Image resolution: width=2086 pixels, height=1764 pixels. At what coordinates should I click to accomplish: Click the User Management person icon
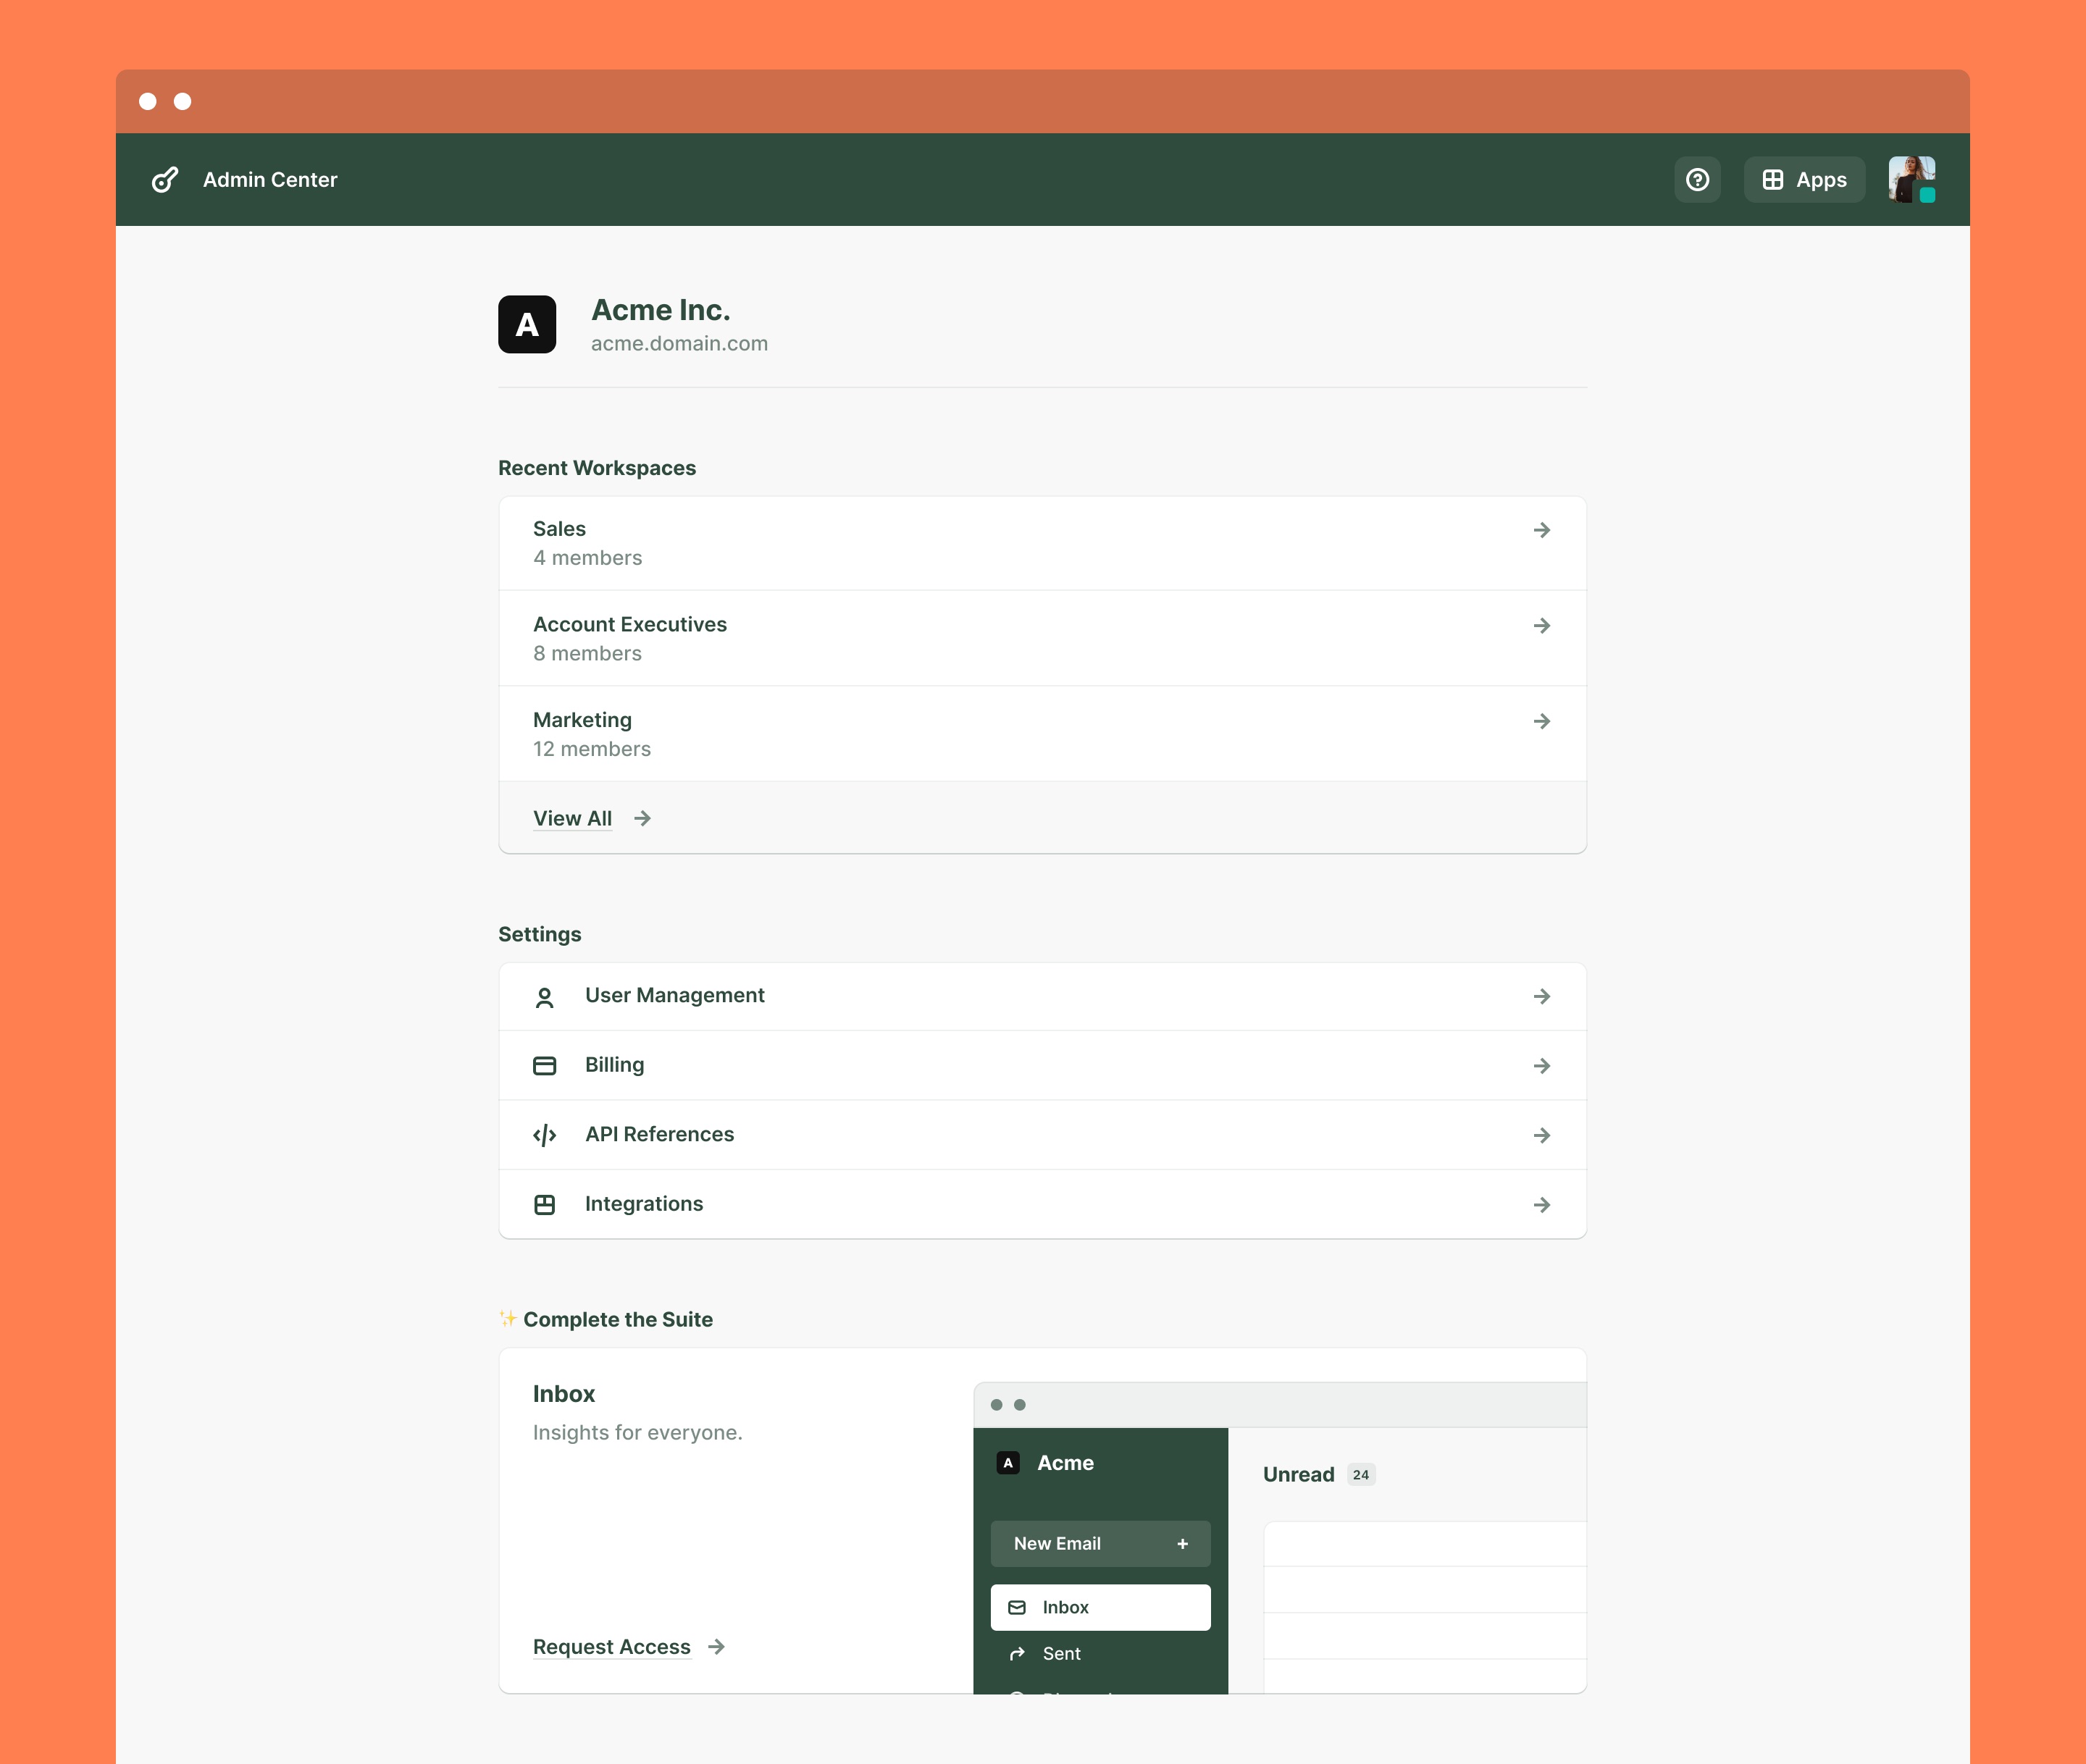pyautogui.click(x=544, y=997)
